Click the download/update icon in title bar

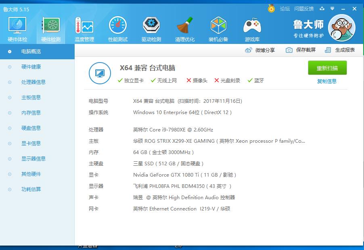[x=322, y=8]
